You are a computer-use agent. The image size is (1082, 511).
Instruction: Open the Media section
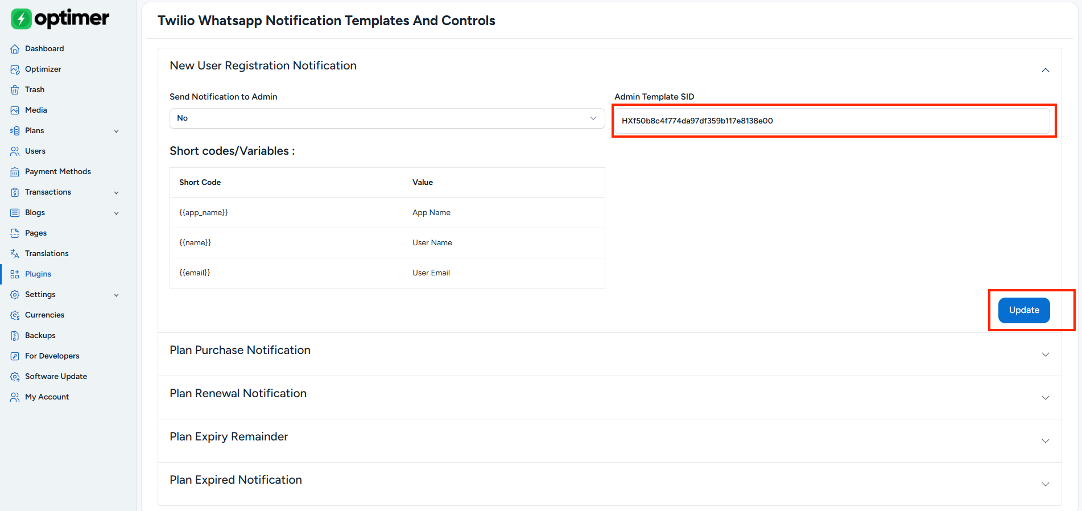[x=36, y=110]
